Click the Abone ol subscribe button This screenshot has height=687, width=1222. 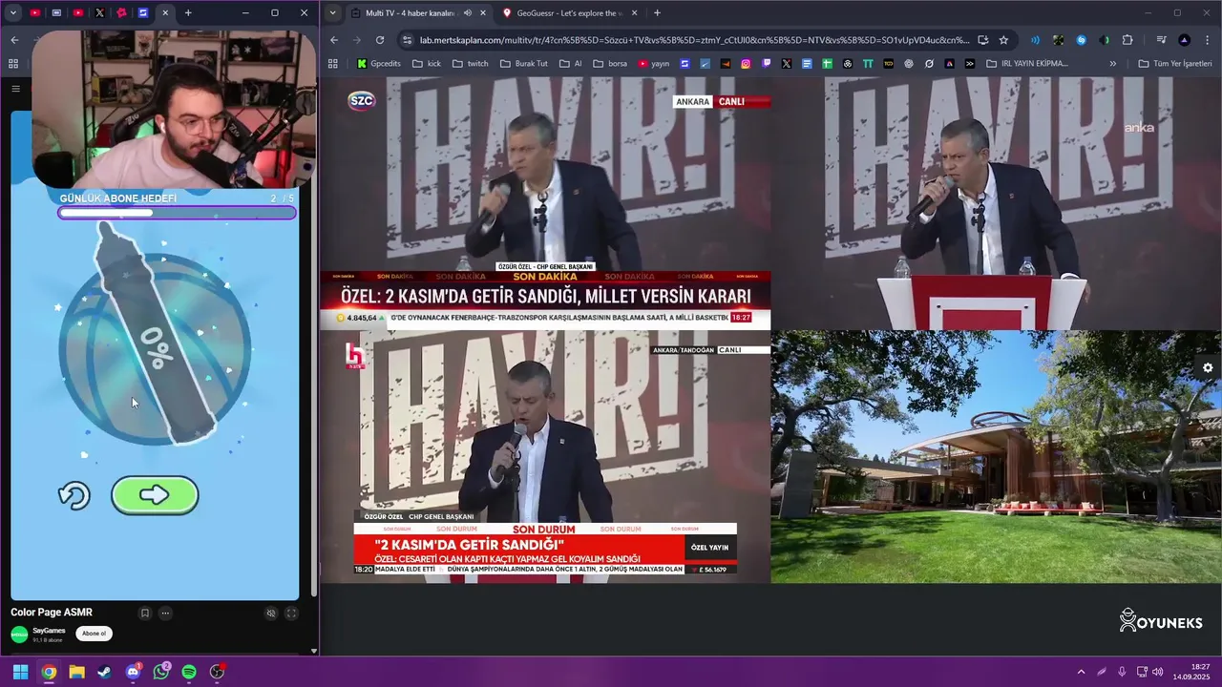coord(94,634)
